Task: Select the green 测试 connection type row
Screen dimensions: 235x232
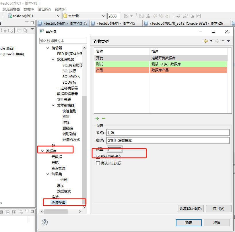Action: click(161, 64)
